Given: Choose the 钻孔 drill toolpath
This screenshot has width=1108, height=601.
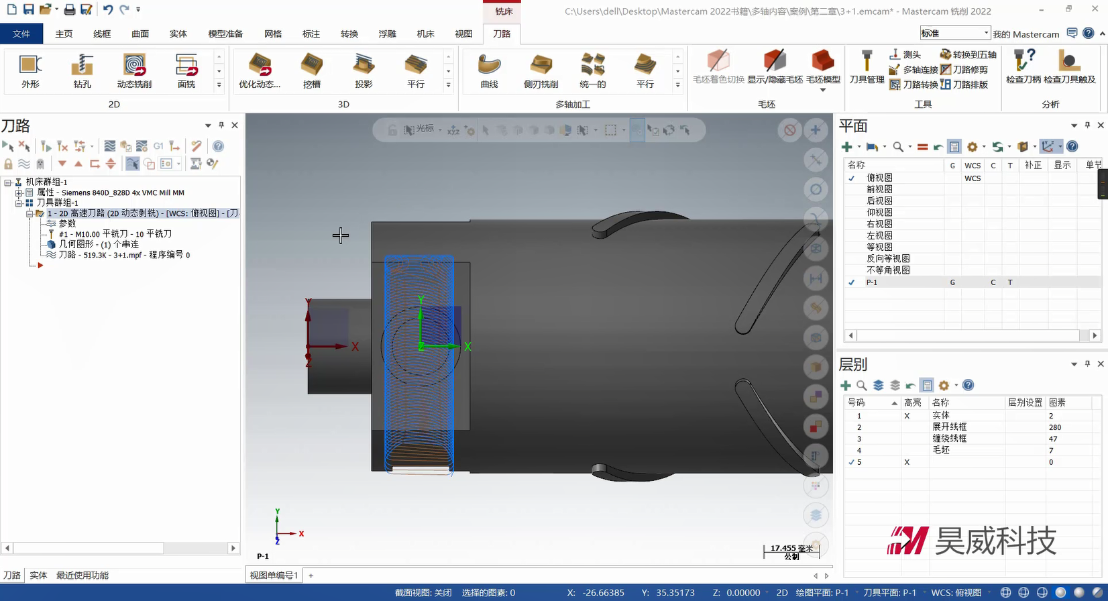Looking at the screenshot, I should [82, 70].
